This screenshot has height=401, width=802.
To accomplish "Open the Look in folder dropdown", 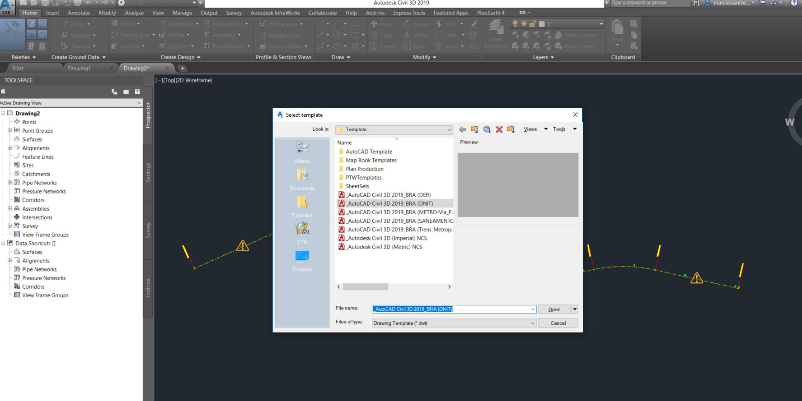I will pyautogui.click(x=449, y=130).
